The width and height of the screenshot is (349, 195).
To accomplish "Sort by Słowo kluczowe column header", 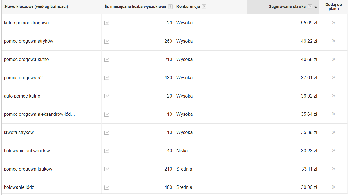I will (x=36, y=7).
